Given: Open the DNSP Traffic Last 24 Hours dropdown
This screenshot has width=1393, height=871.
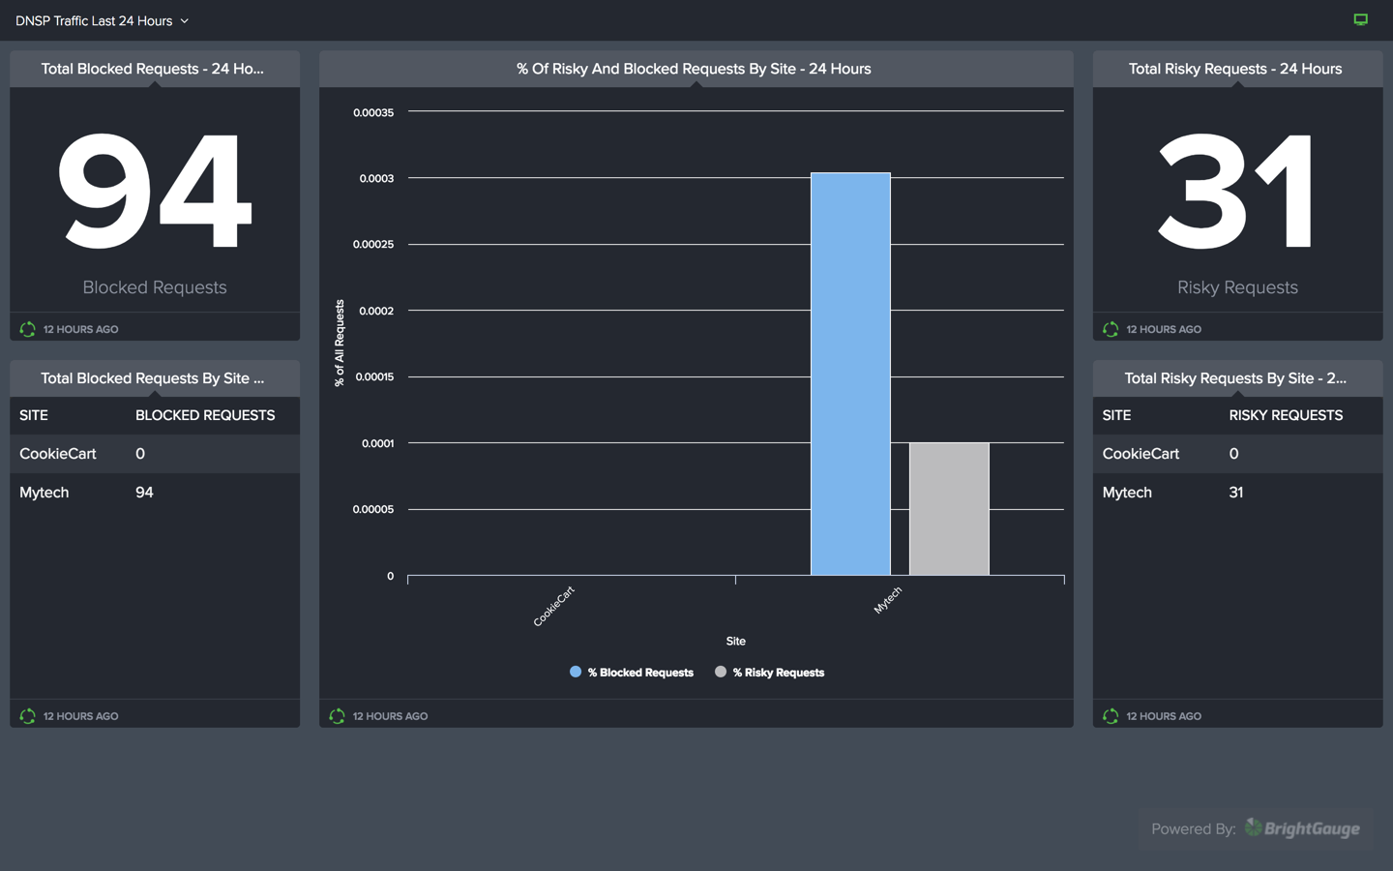Looking at the screenshot, I should [102, 20].
